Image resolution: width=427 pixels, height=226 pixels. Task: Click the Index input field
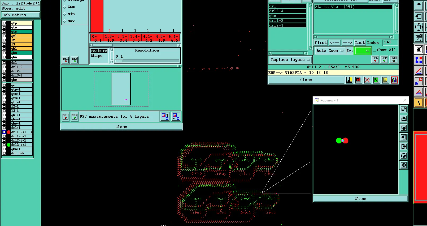click(390, 42)
